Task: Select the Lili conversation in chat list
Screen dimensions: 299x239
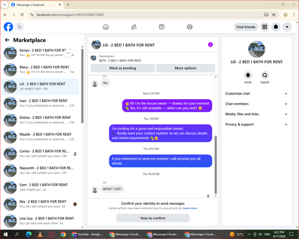Action: [x=41, y=87]
